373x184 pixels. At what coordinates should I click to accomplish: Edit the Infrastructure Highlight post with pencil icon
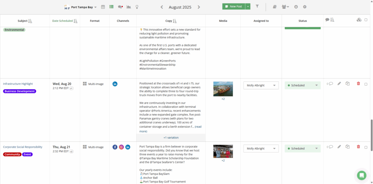[339, 84]
